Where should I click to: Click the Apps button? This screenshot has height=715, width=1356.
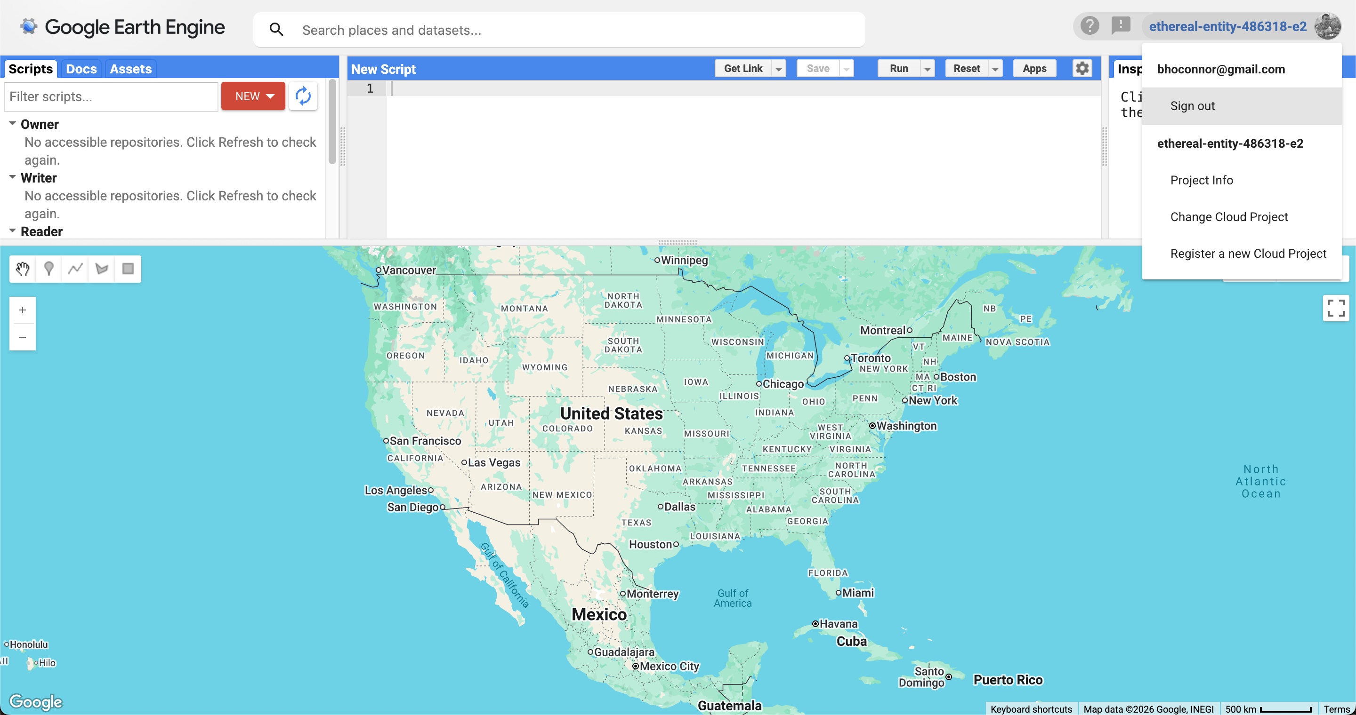pos(1034,68)
